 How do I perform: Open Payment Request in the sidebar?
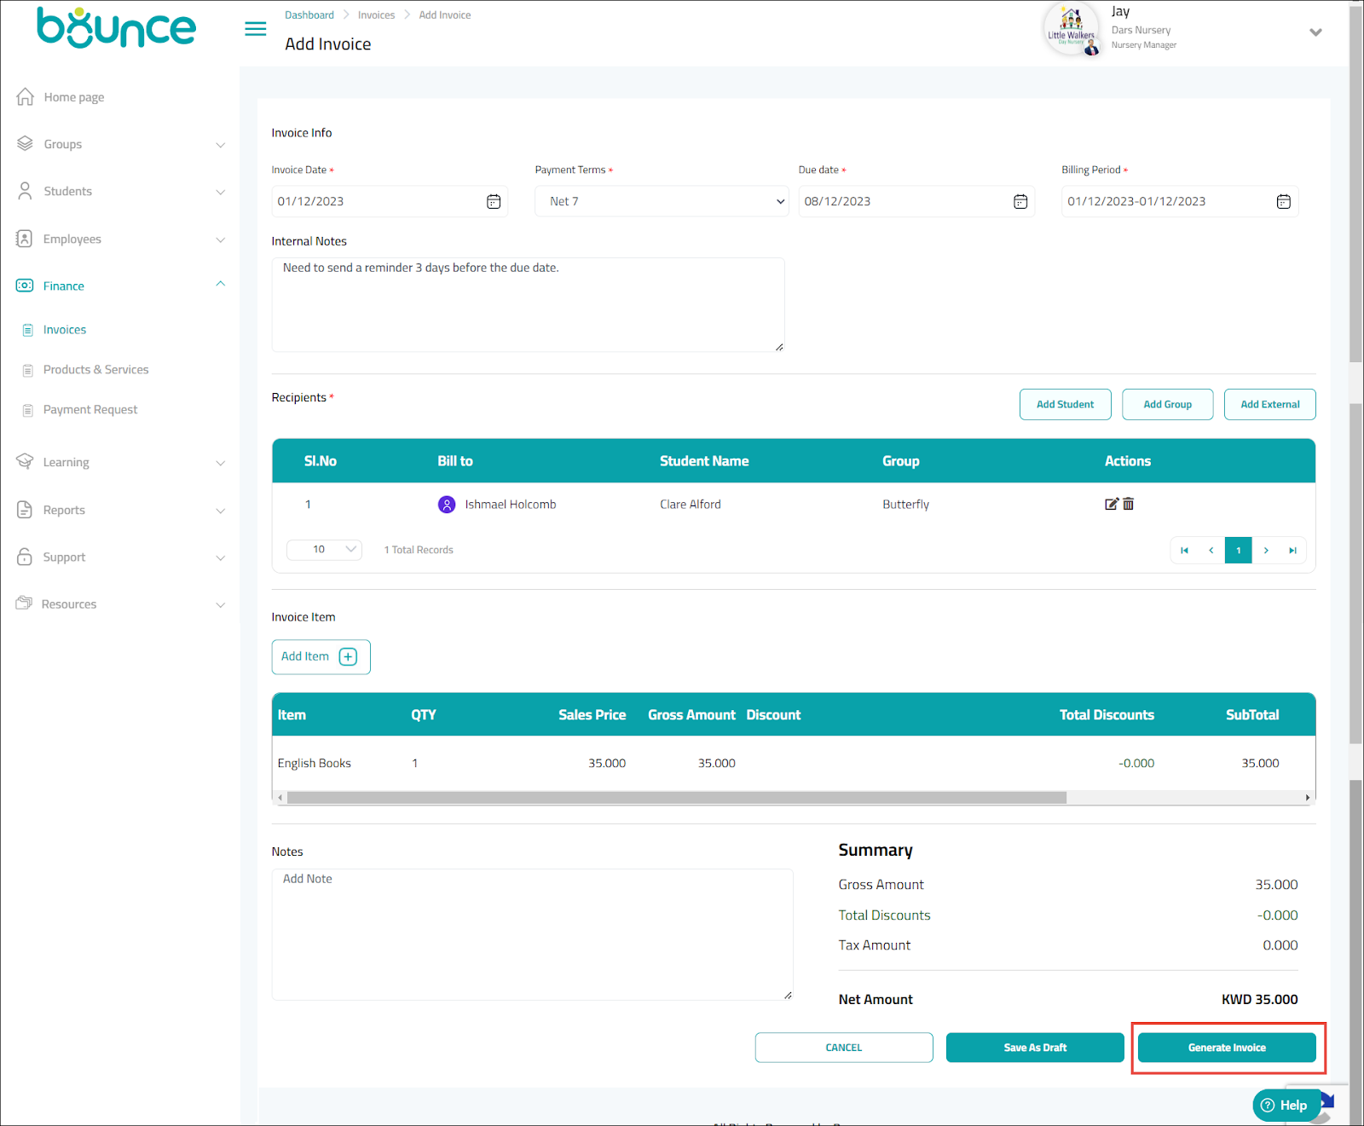(90, 410)
